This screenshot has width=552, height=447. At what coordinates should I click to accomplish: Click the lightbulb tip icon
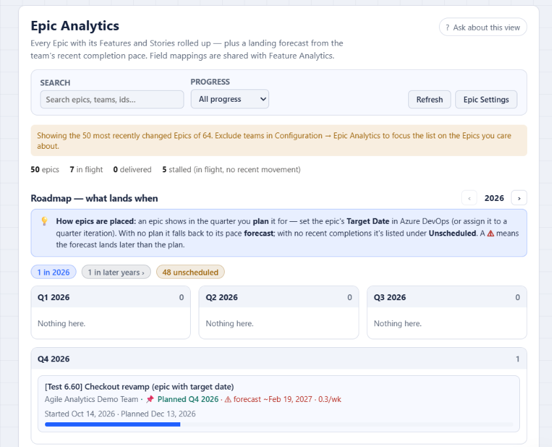pos(44,221)
